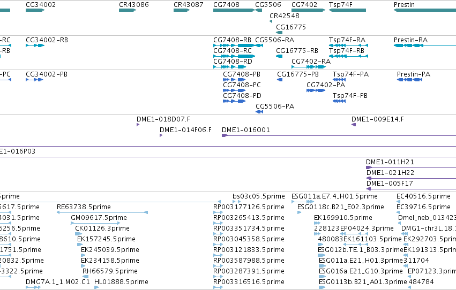Select protein label CG7408-PD

[x=242, y=96]
